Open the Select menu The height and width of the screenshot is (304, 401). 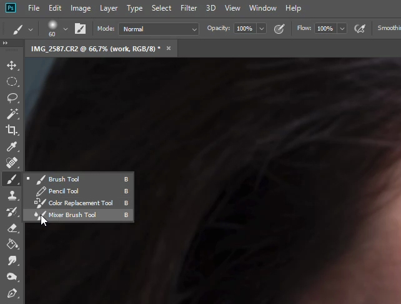(x=161, y=8)
